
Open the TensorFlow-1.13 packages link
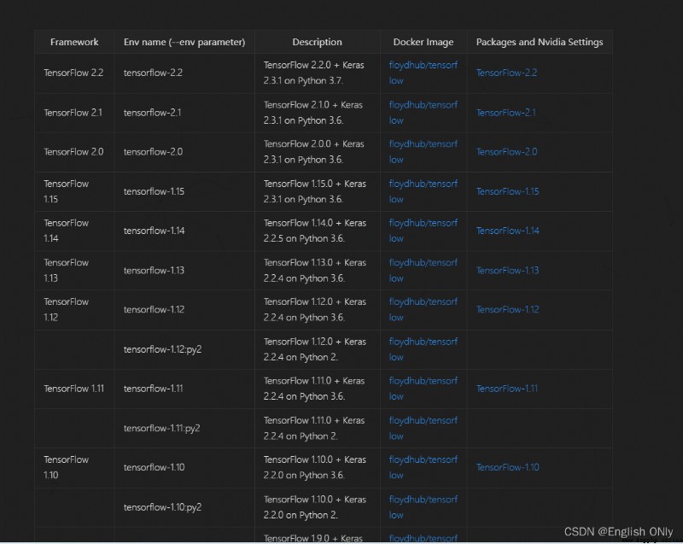click(507, 270)
